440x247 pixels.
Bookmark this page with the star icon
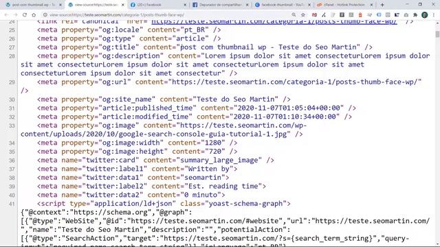click(303, 15)
